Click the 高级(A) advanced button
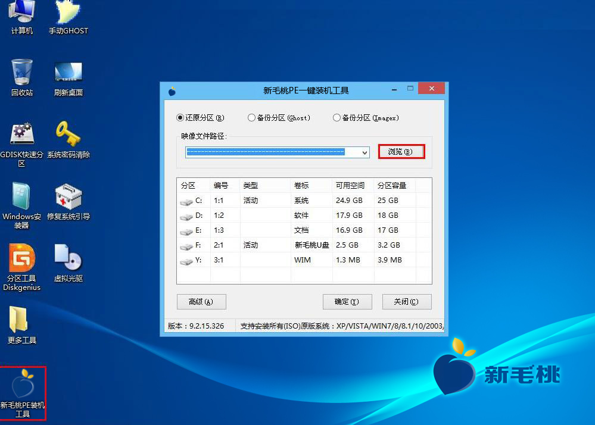 201,302
